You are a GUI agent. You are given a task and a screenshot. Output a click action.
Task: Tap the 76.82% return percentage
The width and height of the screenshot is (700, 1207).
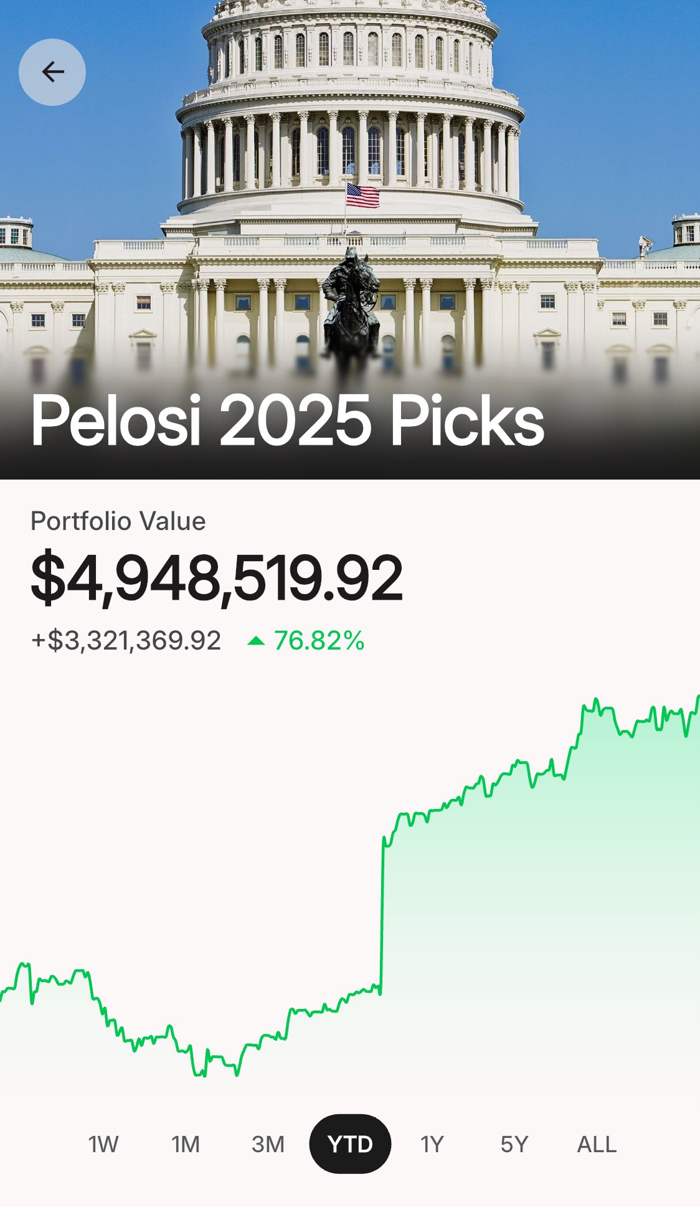tap(319, 641)
